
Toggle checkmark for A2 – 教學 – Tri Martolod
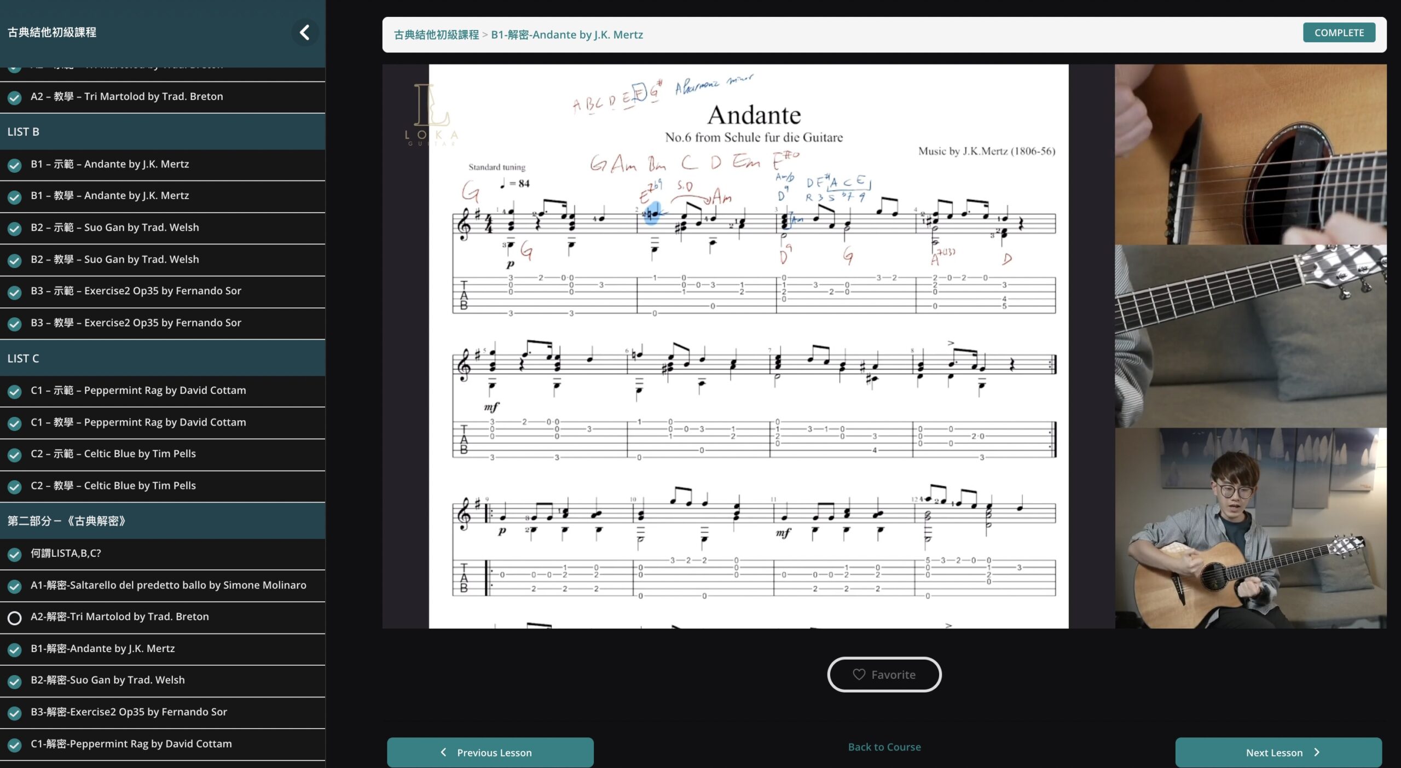pos(15,97)
